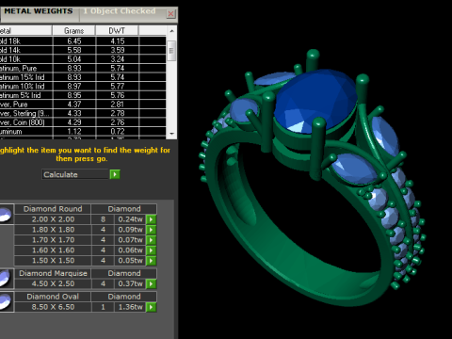The width and height of the screenshot is (452, 339).
Task: Click the 1.12 grams value
Action: point(74,132)
